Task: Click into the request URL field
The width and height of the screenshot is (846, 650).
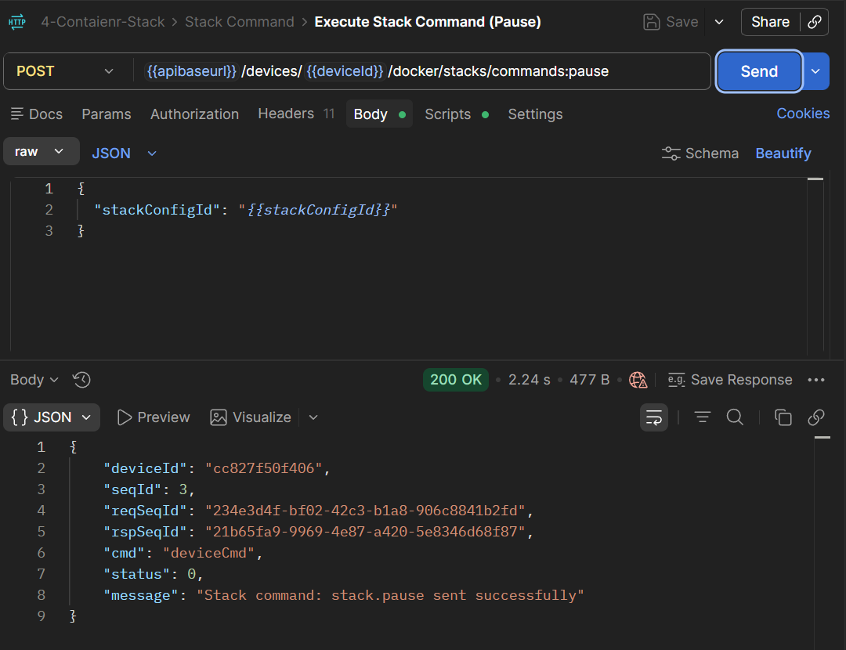Action: (x=422, y=71)
